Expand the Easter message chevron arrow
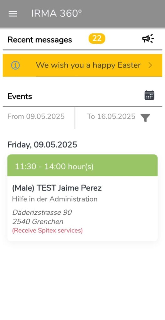 coord(150,65)
